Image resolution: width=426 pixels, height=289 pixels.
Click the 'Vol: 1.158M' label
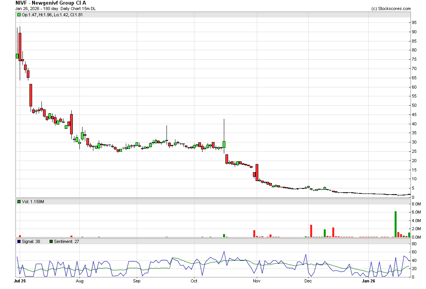[x=33, y=202]
